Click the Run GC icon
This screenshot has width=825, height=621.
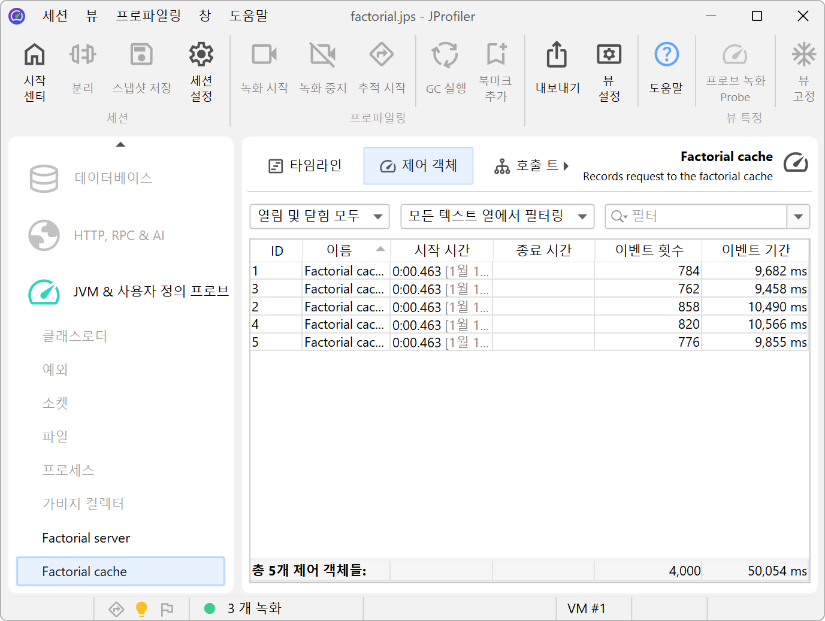point(445,55)
